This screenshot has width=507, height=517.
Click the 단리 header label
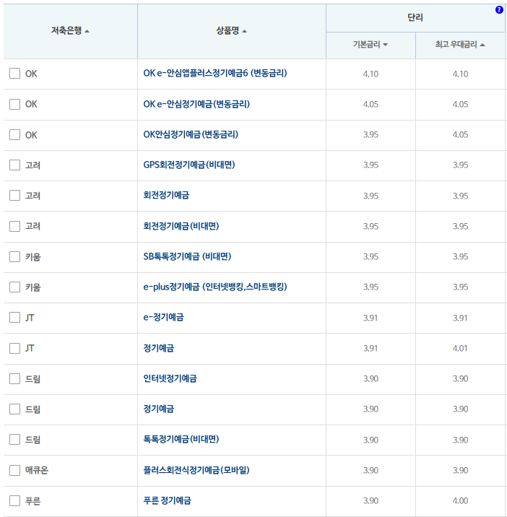(415, 17)
